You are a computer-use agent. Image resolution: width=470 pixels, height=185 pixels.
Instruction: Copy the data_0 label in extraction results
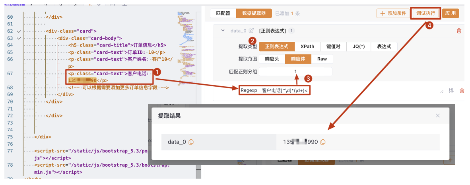[x=191, y=142]
